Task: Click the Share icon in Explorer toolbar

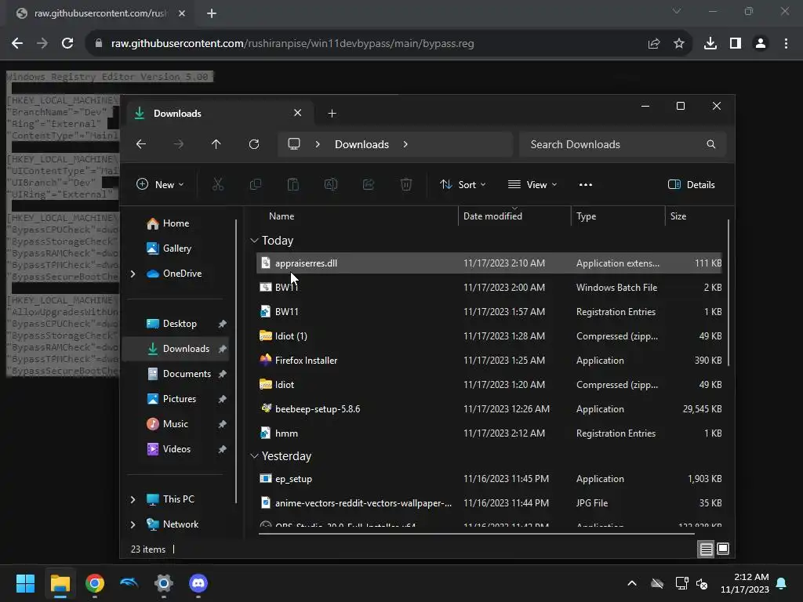Action: (369, 185)
